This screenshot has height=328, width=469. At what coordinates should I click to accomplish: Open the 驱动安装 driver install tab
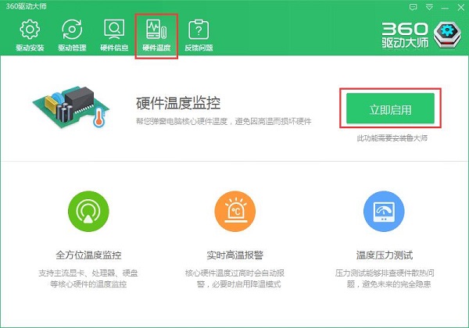30,35
